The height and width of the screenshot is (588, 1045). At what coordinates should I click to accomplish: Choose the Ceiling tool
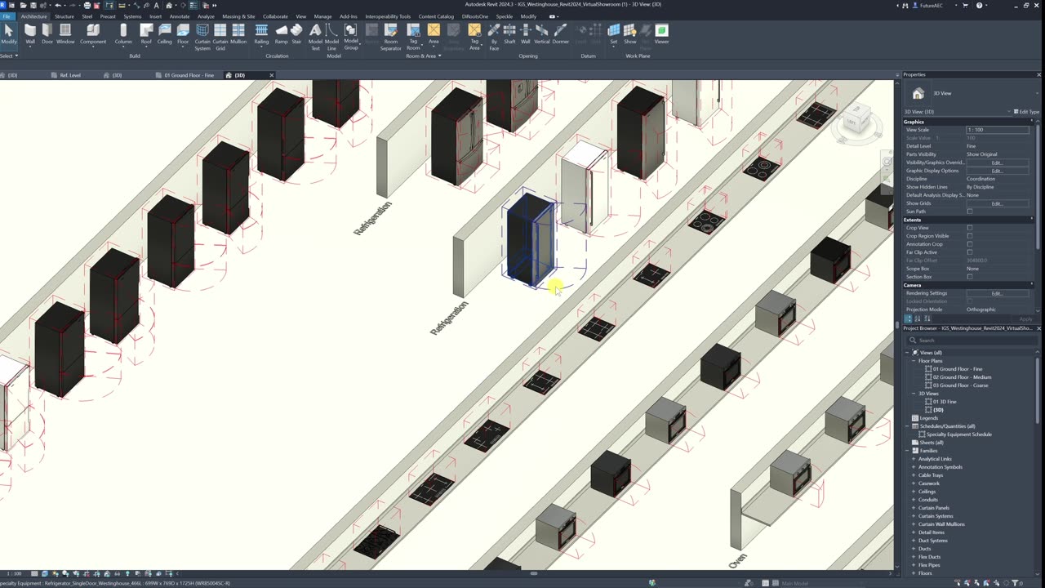point(165,33)
